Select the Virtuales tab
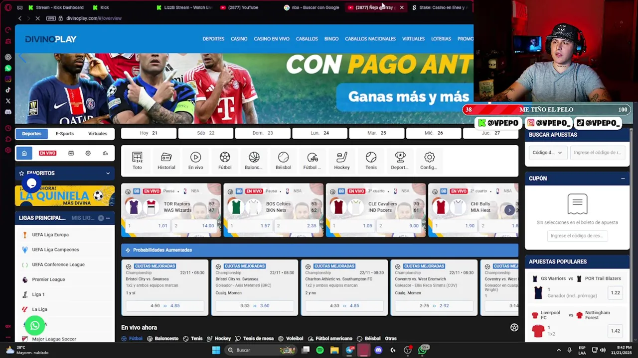The height and width of the screenshot is (358, 638). [98, 133]
